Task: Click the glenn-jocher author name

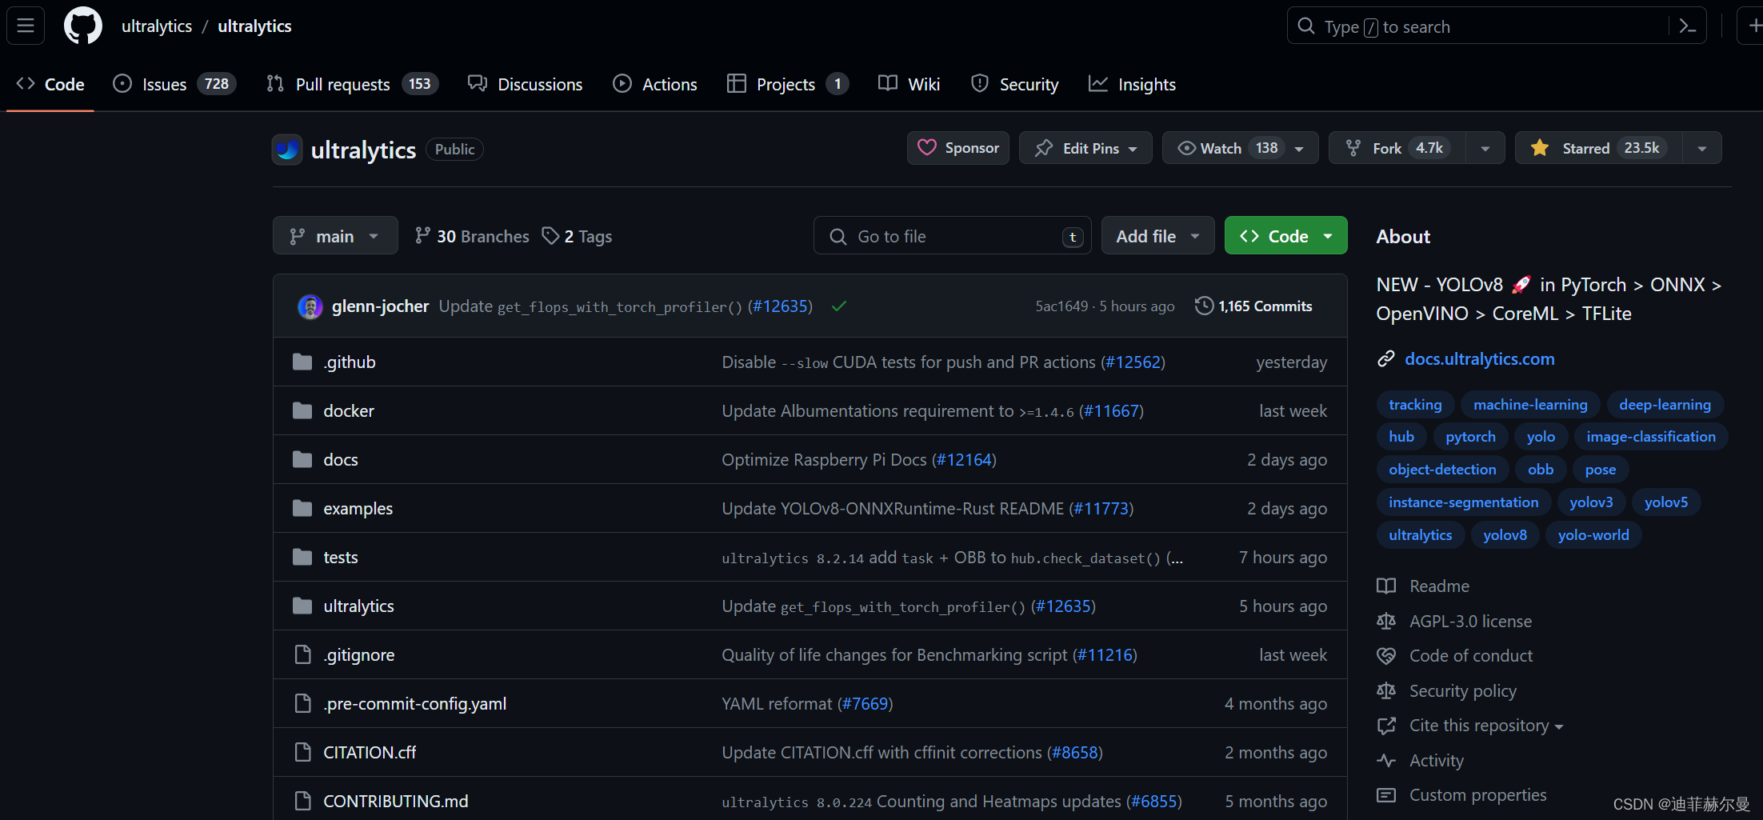Action: tap(380, 306)
